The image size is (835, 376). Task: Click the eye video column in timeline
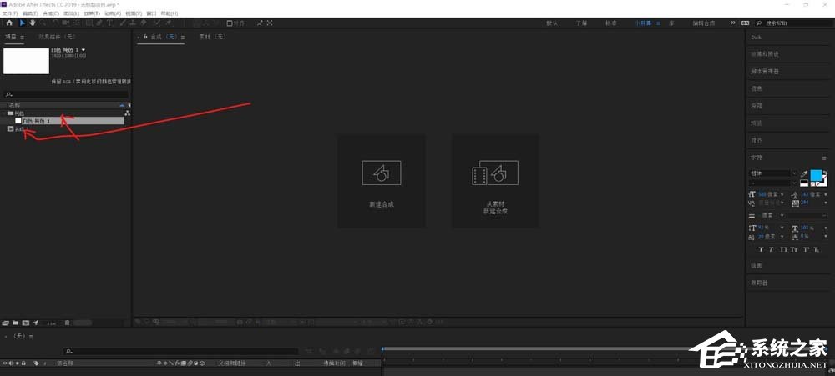[5, 363]
